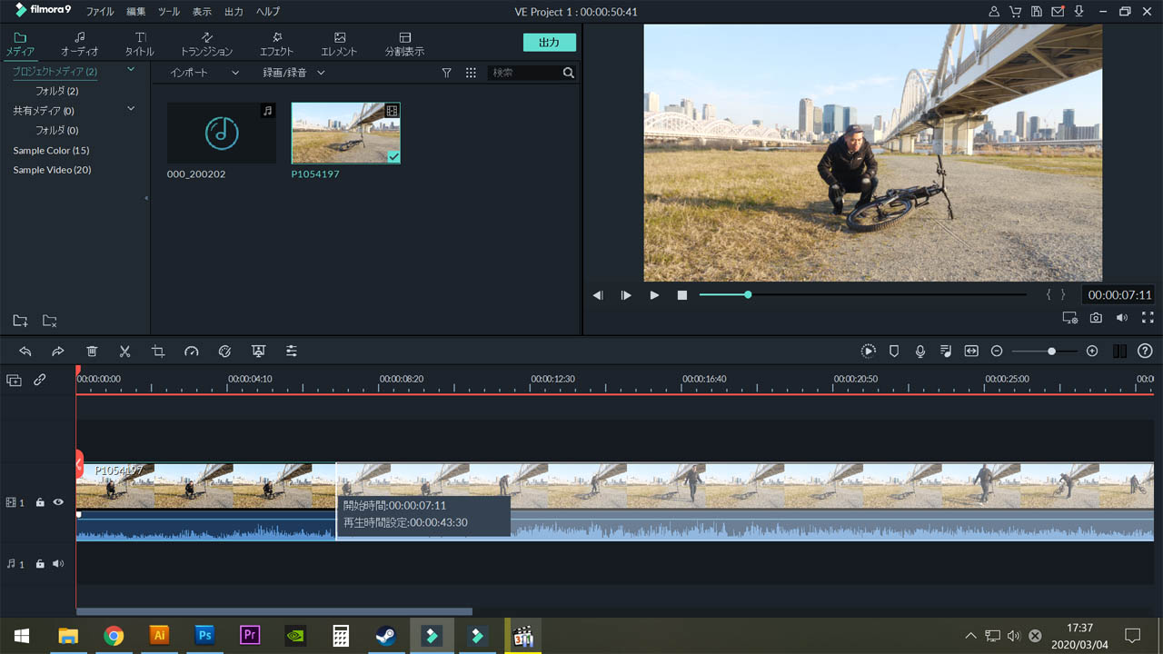
Task: Open the speed control icon
Action: point(191,351)
